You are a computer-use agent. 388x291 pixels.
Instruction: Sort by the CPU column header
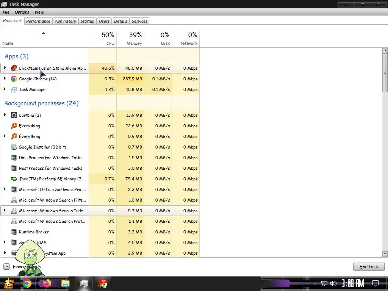click(103, 39)
